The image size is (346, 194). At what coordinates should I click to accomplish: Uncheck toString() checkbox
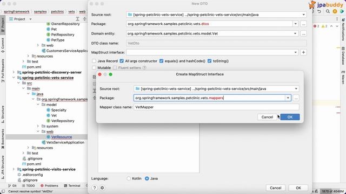[x=209, y=61]
